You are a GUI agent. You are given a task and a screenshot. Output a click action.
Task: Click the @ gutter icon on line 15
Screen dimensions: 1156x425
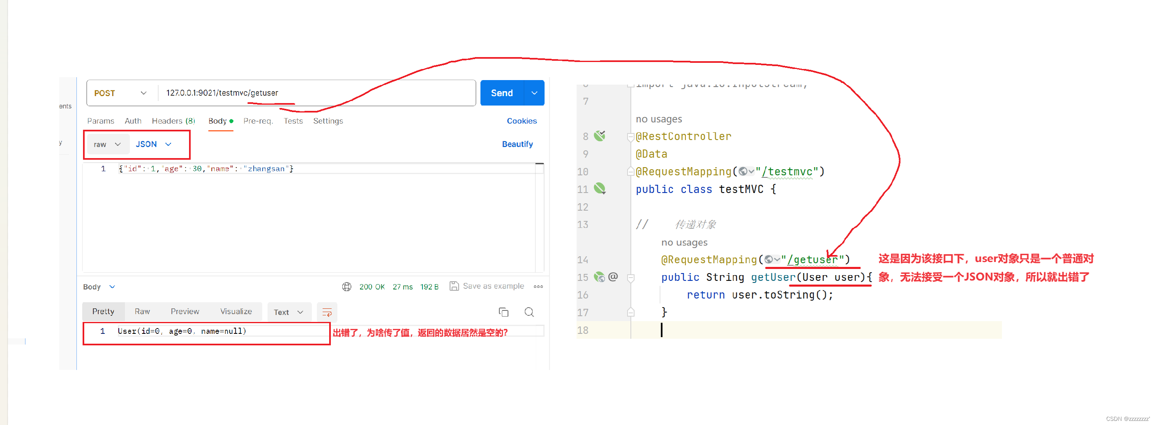pos(613,277)
